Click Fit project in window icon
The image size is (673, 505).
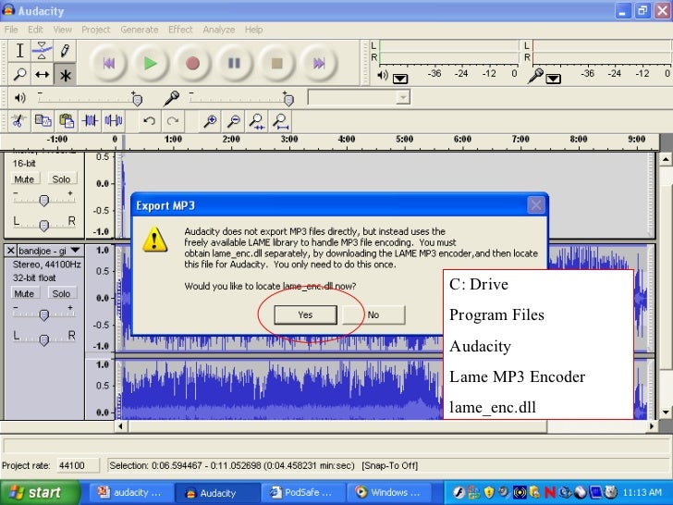pyautogui.click(x=280, y=120)
